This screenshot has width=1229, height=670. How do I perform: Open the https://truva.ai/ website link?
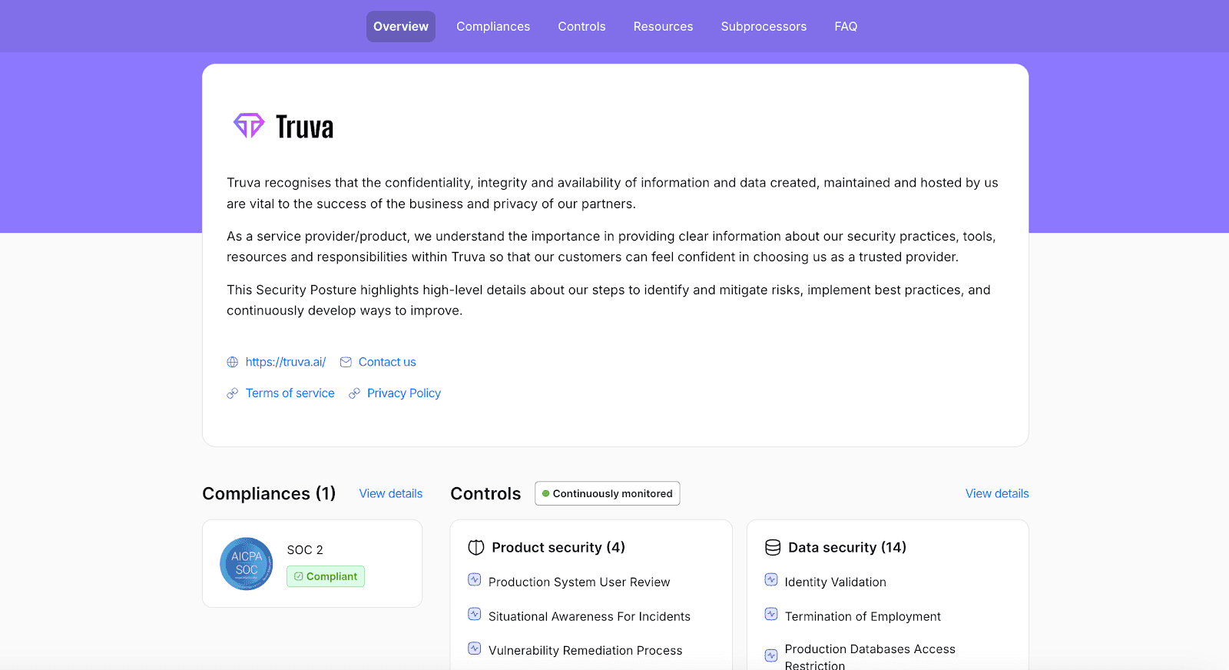point(286,362)
